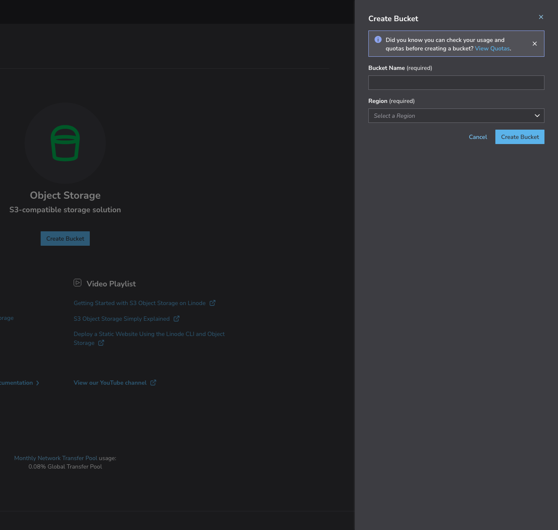
Task: Click external-link icon beside YouTube channel link
Action: [153, 383]
